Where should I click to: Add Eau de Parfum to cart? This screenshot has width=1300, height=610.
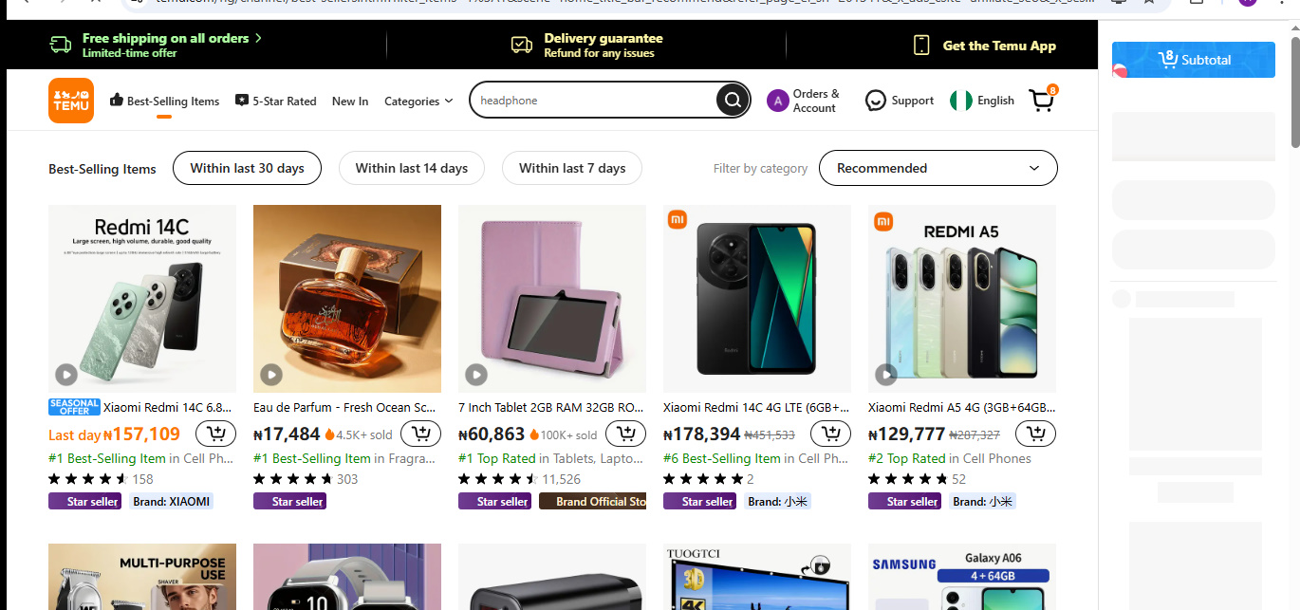pos(421,434)
